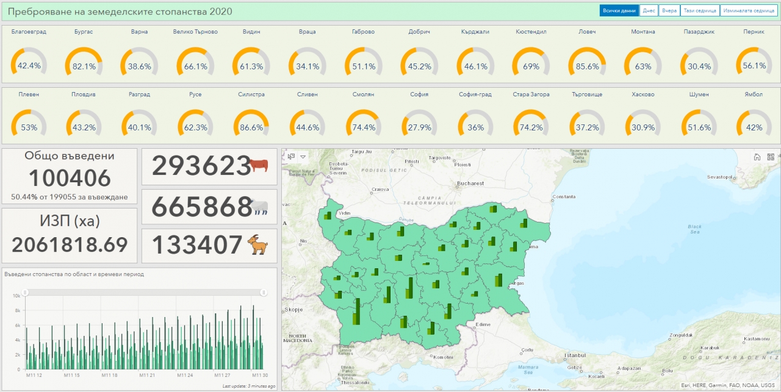Select the Всички данни filter
The image size is (781, 392).
pos(619,11)
